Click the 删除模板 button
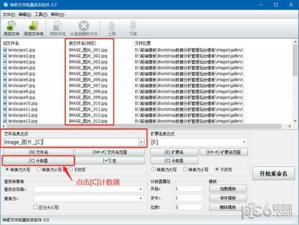Screen dimensions: 299x225 click(228, 207)
